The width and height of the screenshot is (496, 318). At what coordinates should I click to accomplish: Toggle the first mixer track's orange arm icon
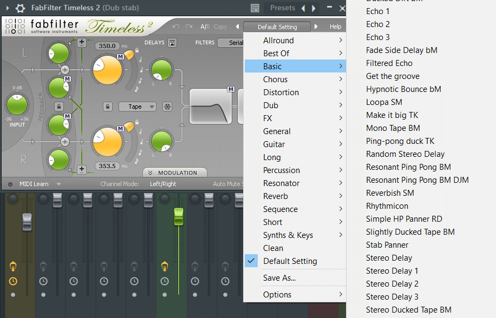click(x=13, y=266)
